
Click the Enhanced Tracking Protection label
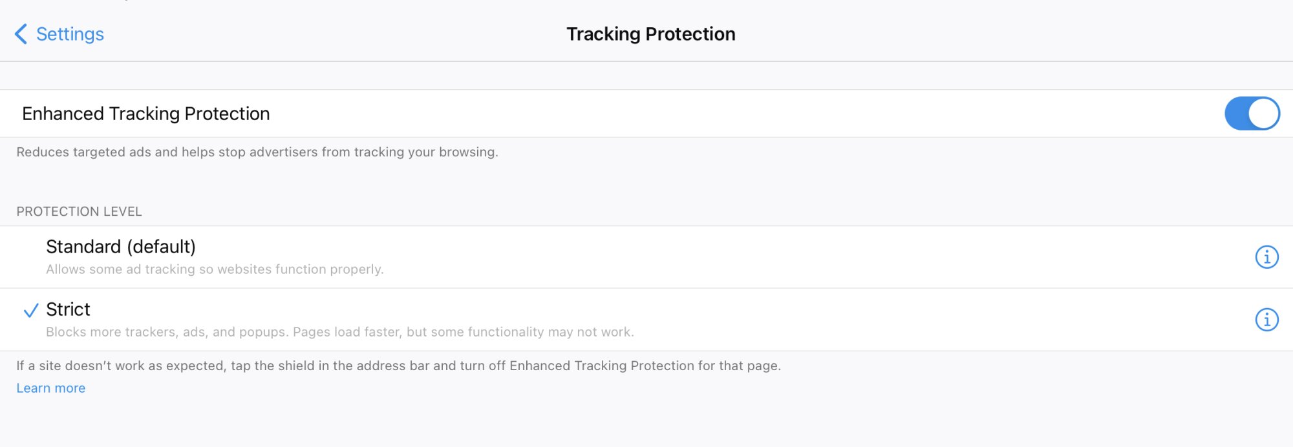pos(146,114)
